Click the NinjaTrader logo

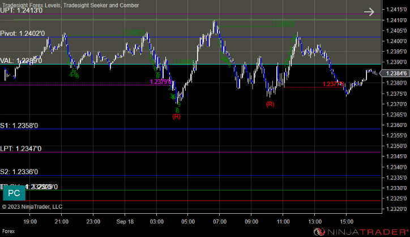[361, 232]
